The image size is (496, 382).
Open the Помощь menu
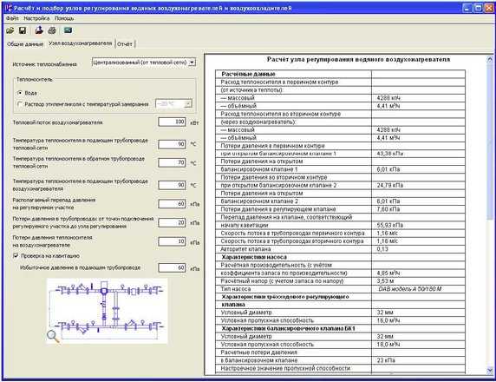tap(64, 18)
